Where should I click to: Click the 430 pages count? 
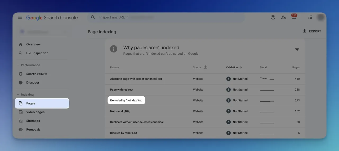click(297, 79)
